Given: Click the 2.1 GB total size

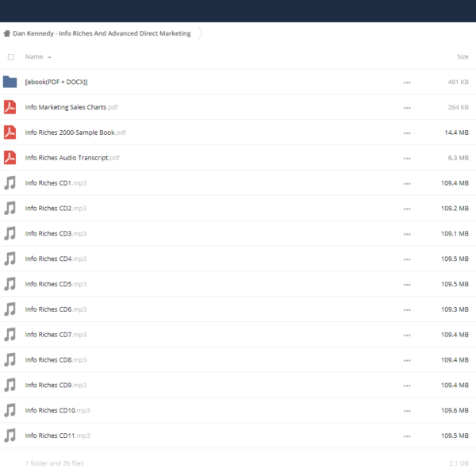Looking at the screenshot, I should pyautogui.click(x=459, y=463).
